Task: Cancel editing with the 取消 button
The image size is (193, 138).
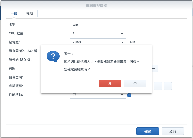Action: 173,131
